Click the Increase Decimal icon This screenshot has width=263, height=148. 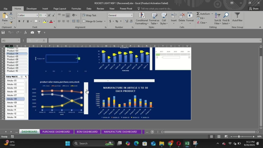coord(127,21)
